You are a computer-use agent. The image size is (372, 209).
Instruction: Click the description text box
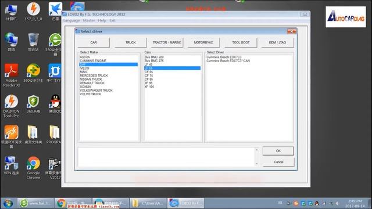click(166, 157)
